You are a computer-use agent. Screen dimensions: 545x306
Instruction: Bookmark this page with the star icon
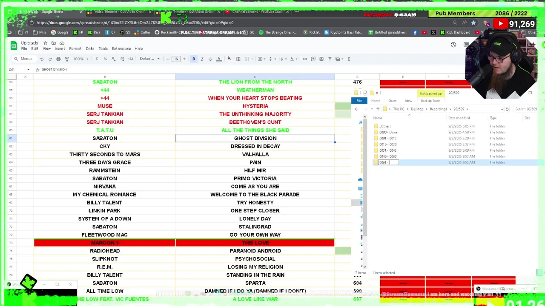pyautogui.click(x=473, y=23)
